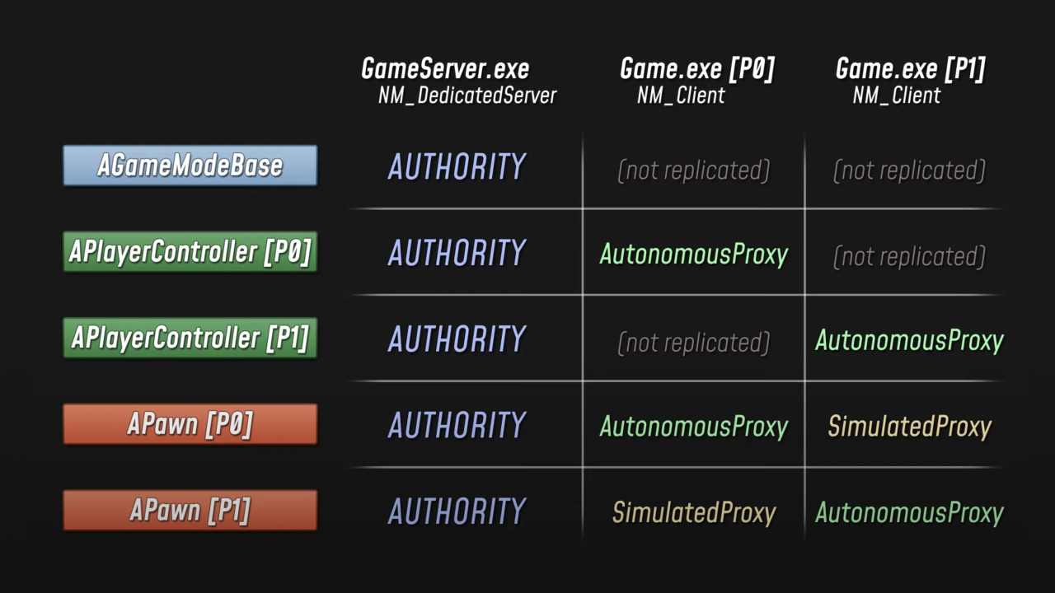1055x593 pixels.
Task: Select the Game.exe [P1] column header
Action: pyautogui.click(x=910, y=69)
